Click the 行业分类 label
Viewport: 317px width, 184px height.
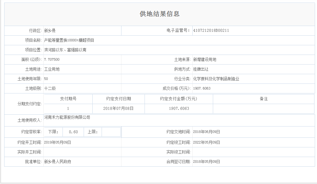pyautogui.click(x=183, y=79)
